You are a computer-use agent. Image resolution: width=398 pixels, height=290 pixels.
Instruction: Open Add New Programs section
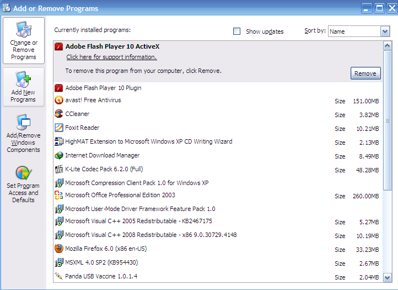point(24,87)
